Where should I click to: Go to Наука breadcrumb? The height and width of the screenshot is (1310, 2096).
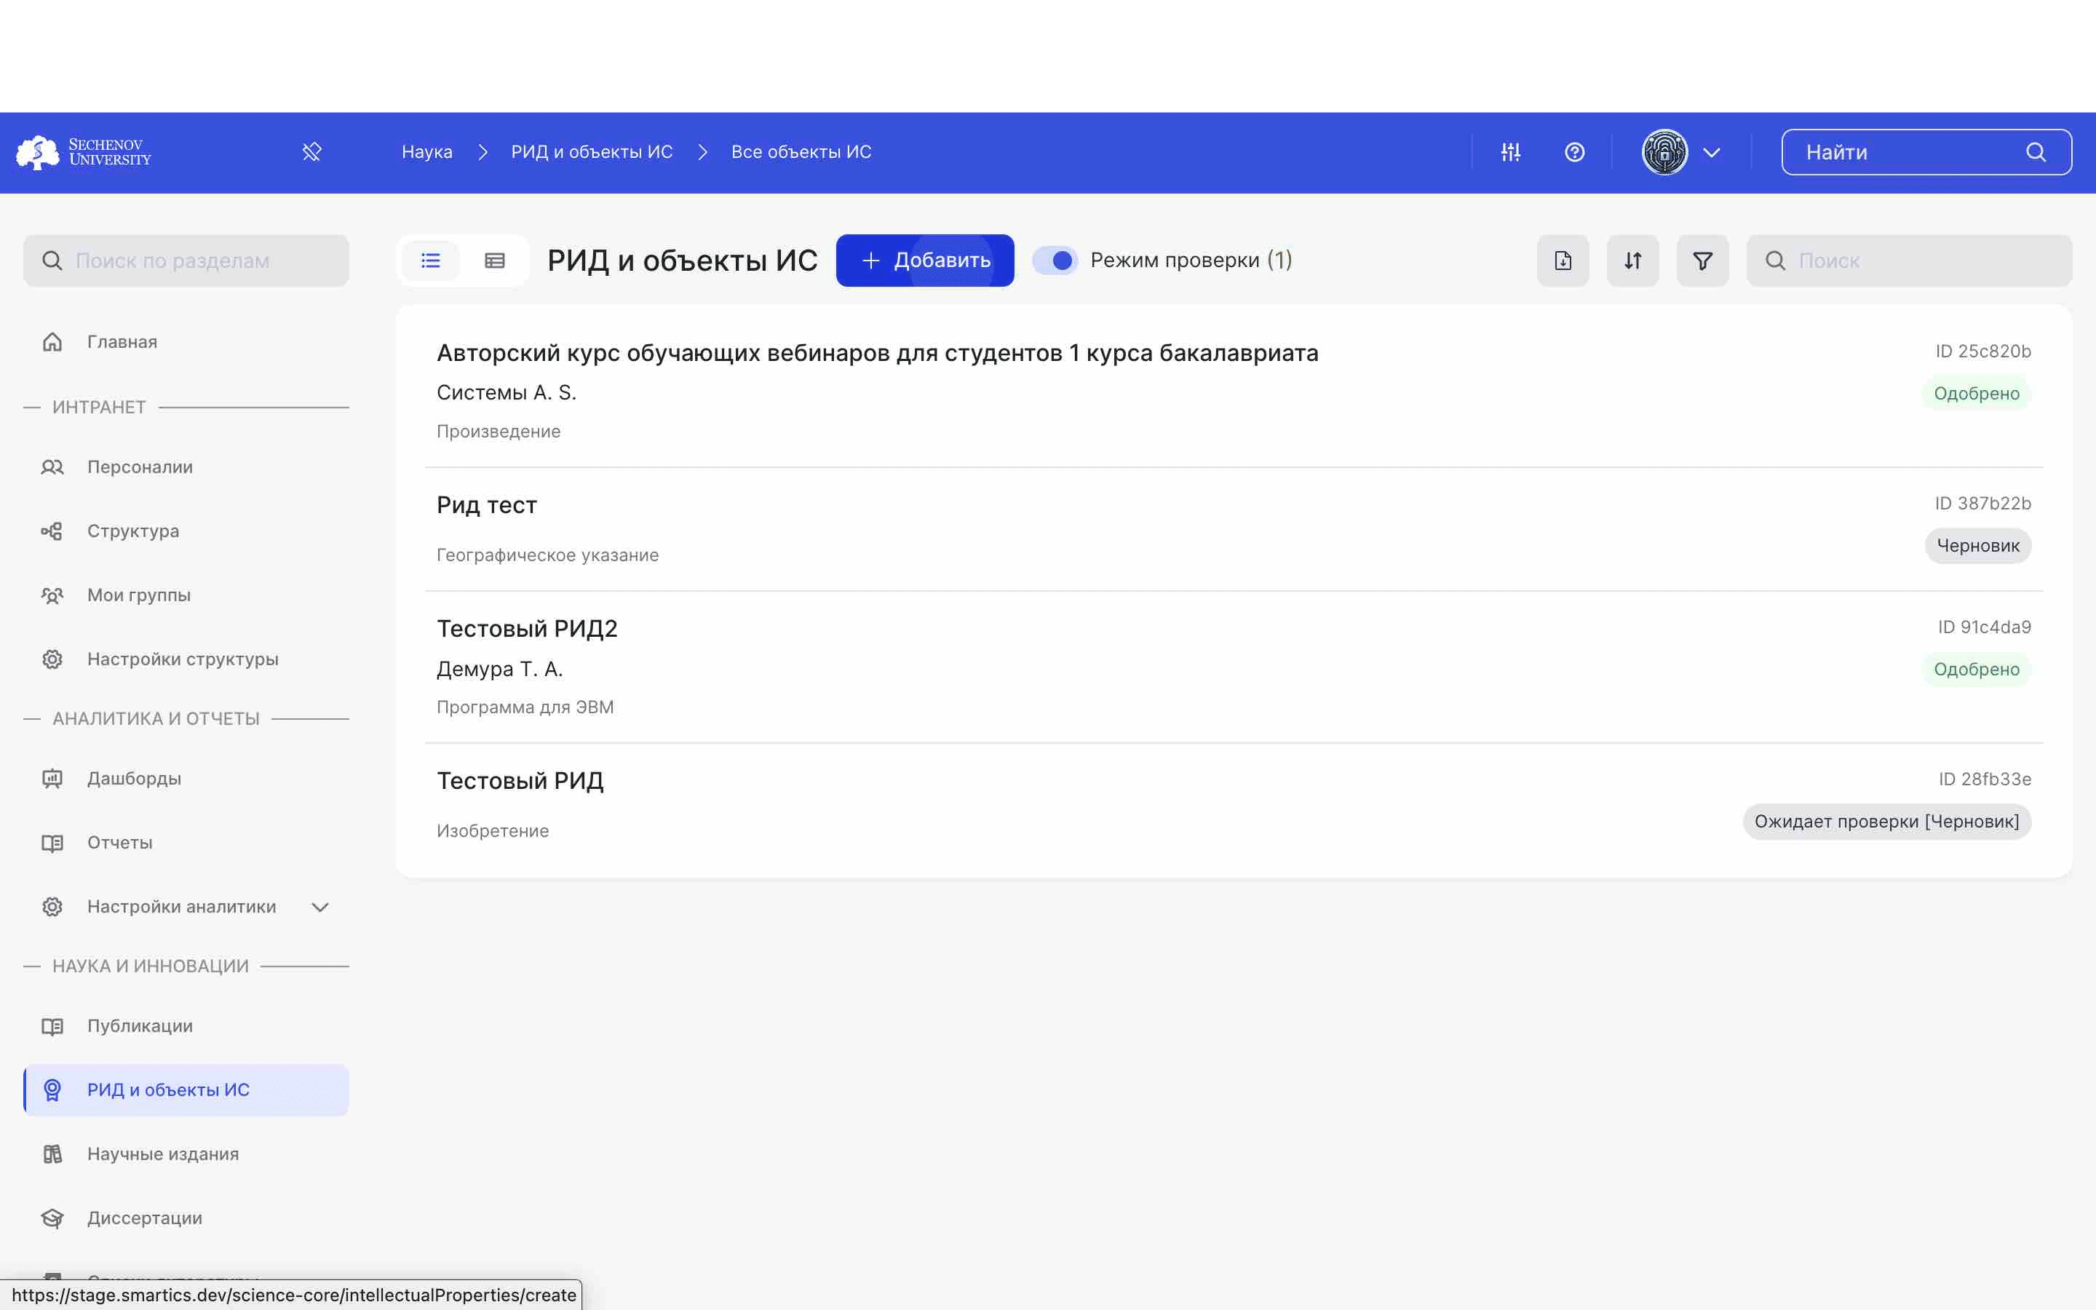click(x=427, y=151)
